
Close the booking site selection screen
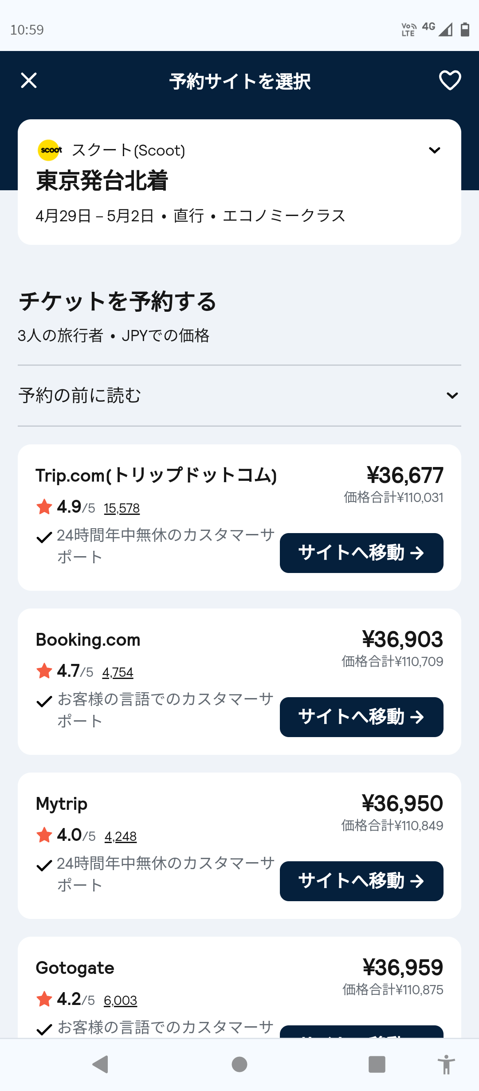[29, 81]
